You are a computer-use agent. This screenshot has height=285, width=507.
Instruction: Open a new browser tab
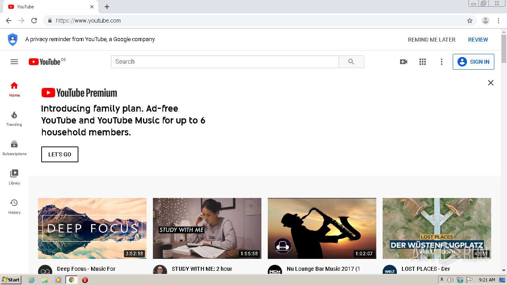tap(107, 7)
